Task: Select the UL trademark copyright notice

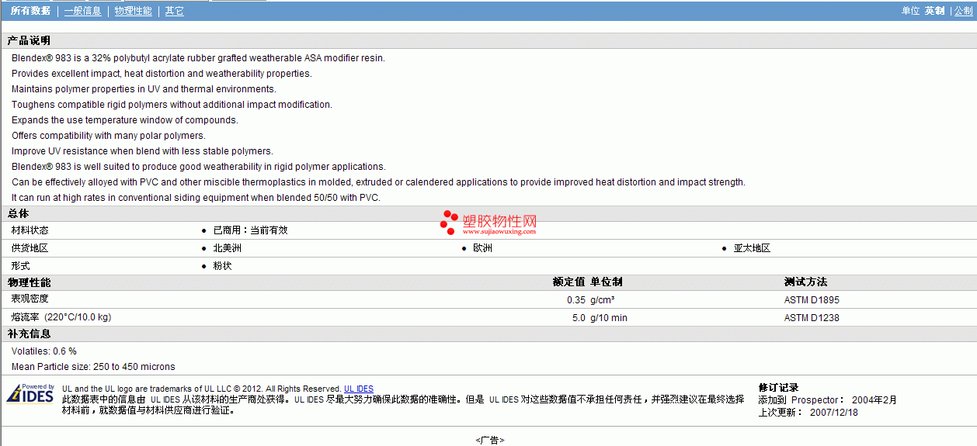Action: click(x=202, y=389)
